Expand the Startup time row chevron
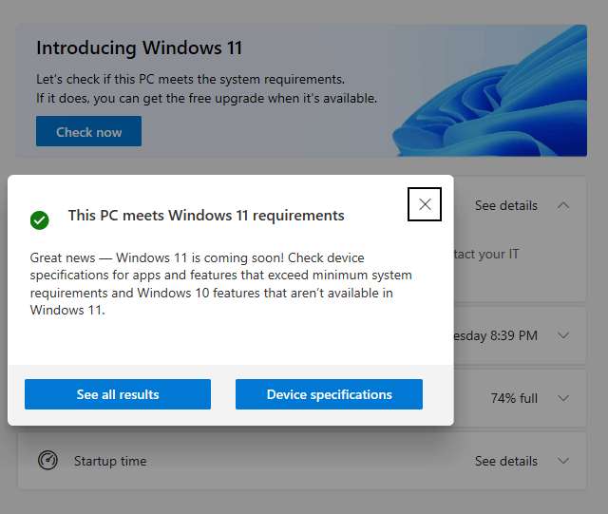The width and height of the screenshot is (608, 514). click(x=563, y=461)
